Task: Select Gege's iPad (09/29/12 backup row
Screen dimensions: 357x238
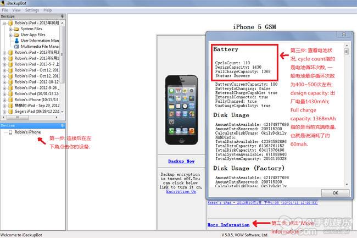Action: coord(37,112)
